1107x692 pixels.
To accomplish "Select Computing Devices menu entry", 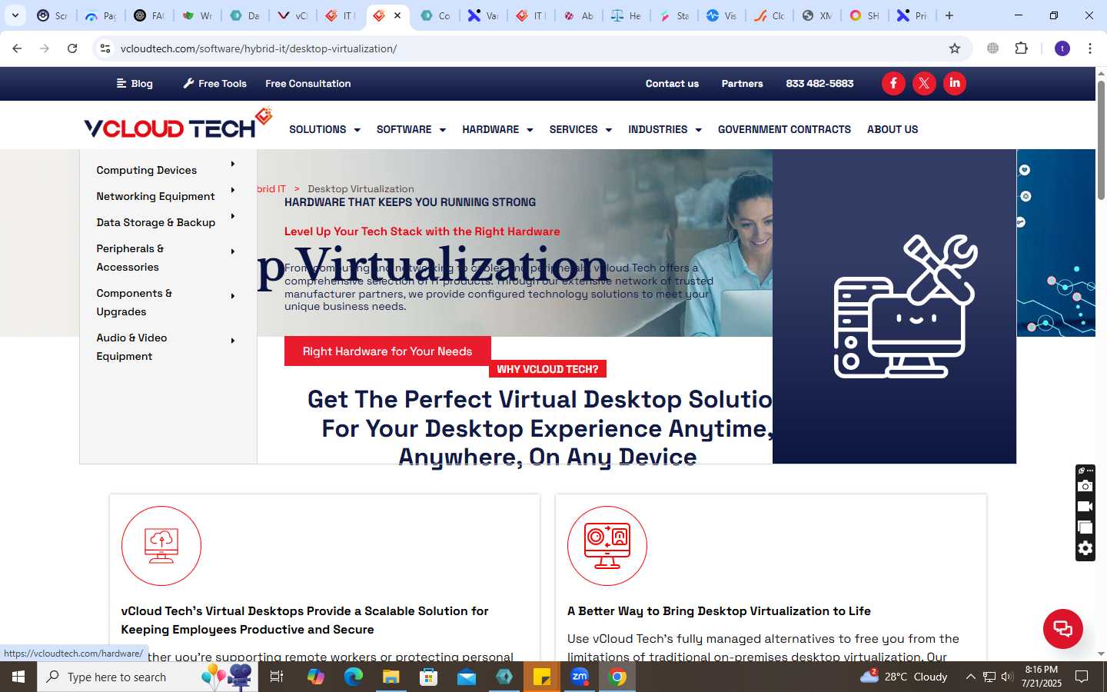I will click(x=146, y=170).
